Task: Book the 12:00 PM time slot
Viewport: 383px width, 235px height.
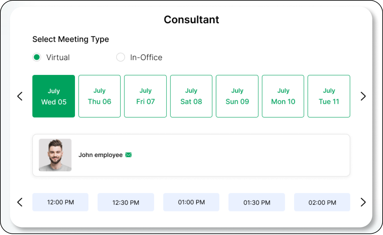Action: point(60,202)
